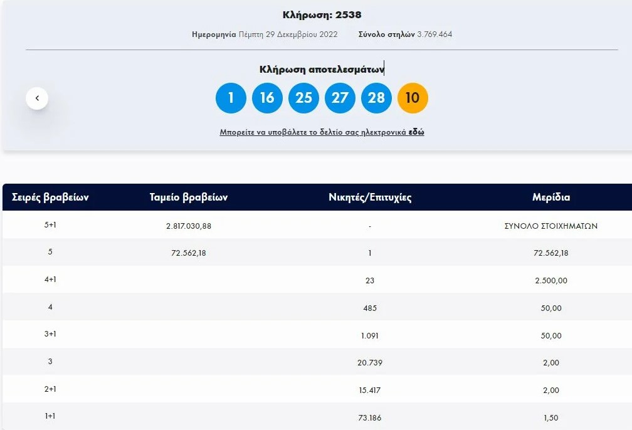Click the 'Κλήρωση: 2538' draw title

[322, 15]
